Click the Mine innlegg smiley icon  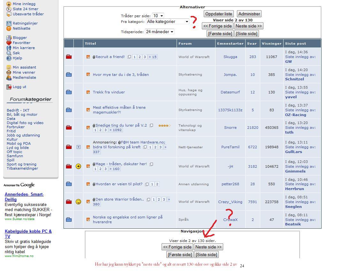[x=9, y=4]
